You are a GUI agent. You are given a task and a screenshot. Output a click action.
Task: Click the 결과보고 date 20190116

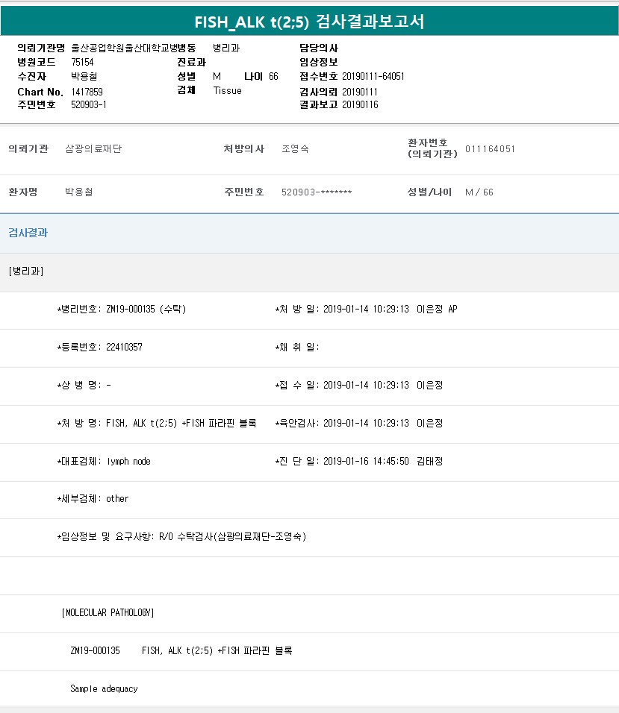360,104
